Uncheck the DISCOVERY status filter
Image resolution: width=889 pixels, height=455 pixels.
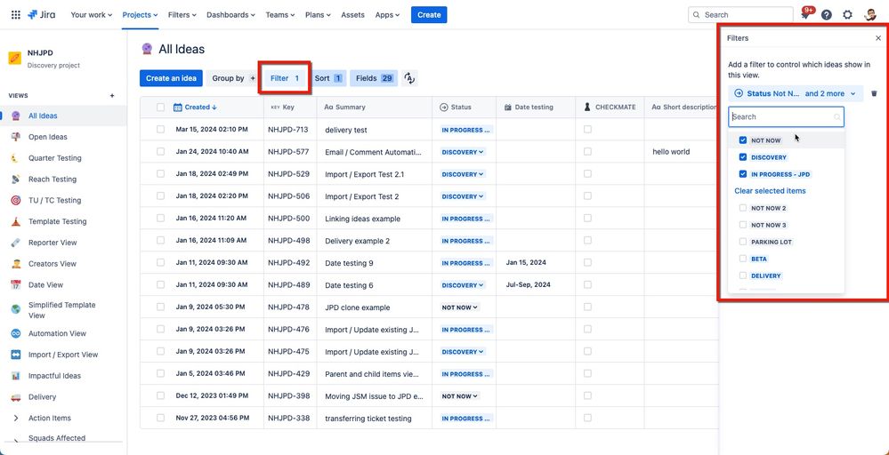pyautogui.click(x=743, y=157)
